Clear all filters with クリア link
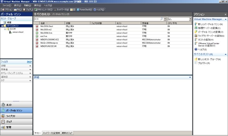Viewport: 228px width, 136px height. point(29,62)
